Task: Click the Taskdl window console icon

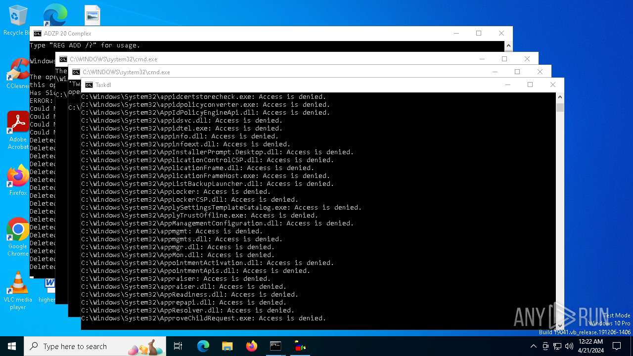Action: (89, 85)
